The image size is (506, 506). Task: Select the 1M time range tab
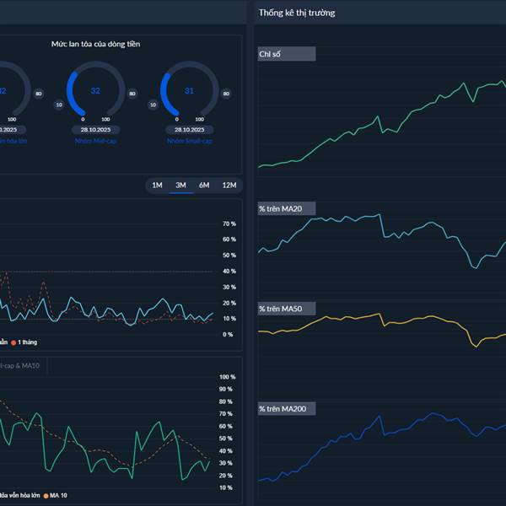tap(157, 186)
